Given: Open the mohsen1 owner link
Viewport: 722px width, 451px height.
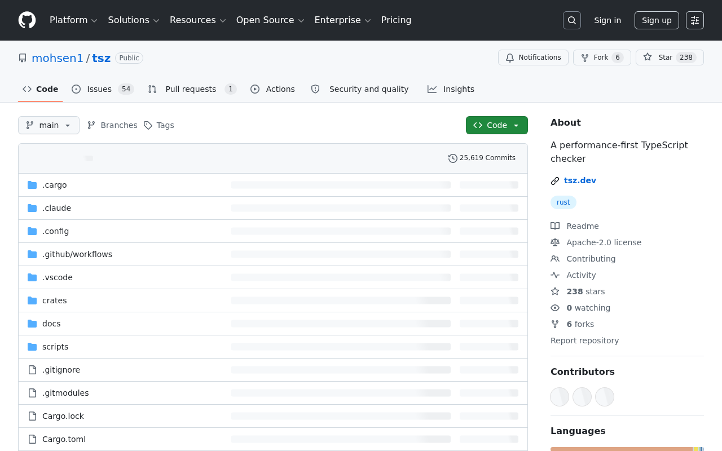Looking at the screenshot, I should click(x=58, y=58).
